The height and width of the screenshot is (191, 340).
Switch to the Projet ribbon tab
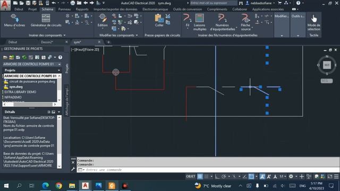coord(32,10)
